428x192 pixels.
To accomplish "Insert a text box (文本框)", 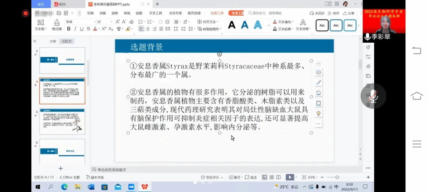I will coord(40,24).
